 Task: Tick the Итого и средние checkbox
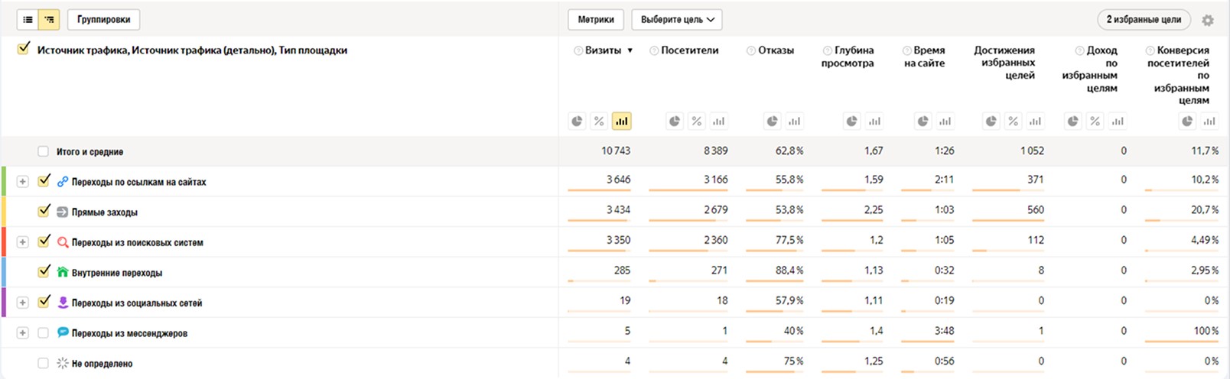click(x=44, y=151)
